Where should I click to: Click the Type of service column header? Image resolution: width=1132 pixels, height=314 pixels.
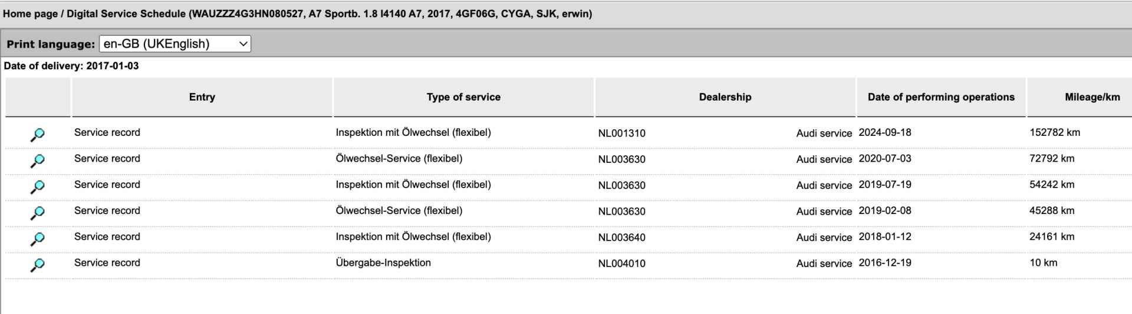463,97
